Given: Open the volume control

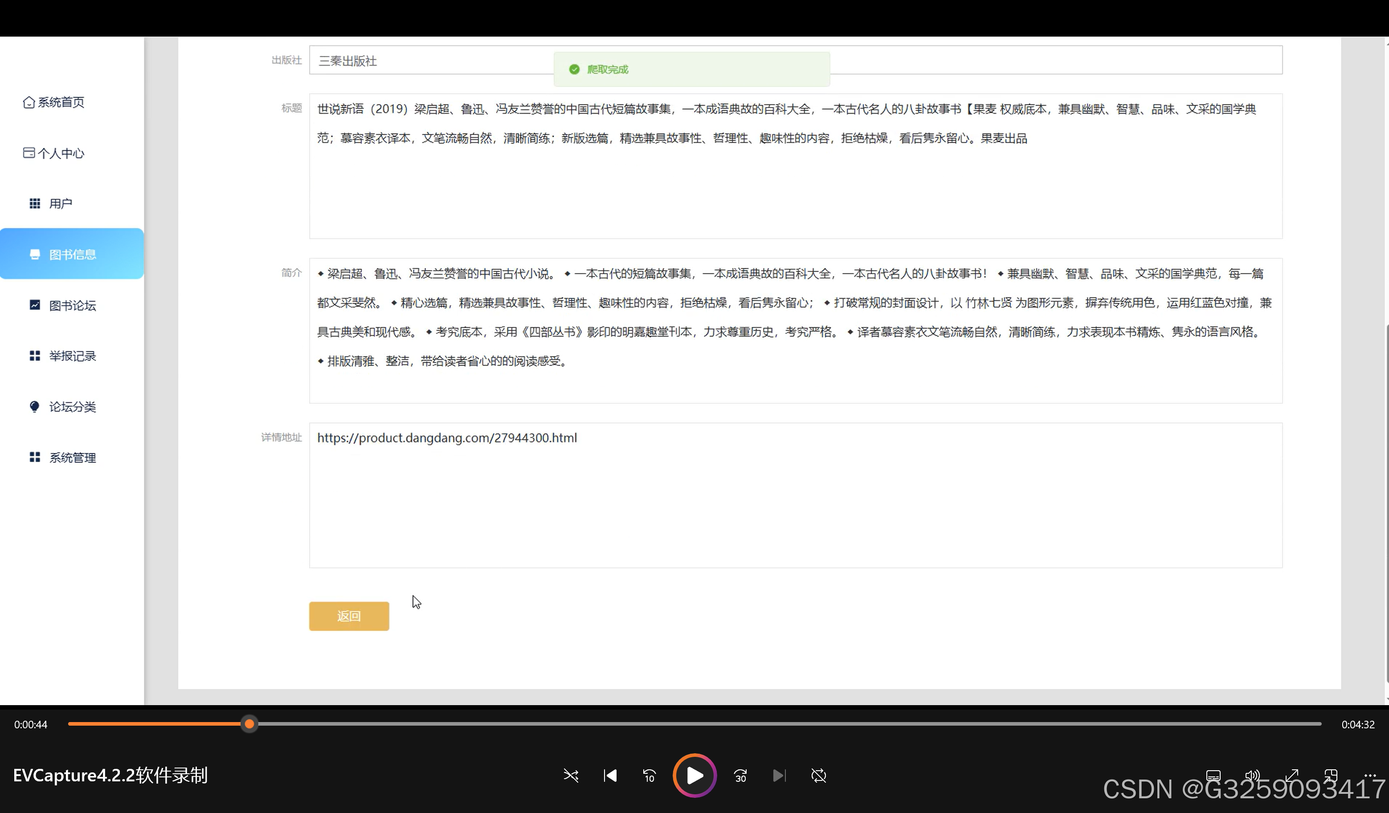Looking at the screenshot, I should click(x=1252, y=775).
